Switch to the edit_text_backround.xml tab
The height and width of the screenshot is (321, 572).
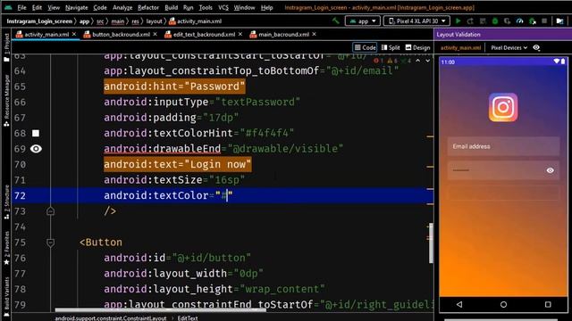[x=204, y=34]
